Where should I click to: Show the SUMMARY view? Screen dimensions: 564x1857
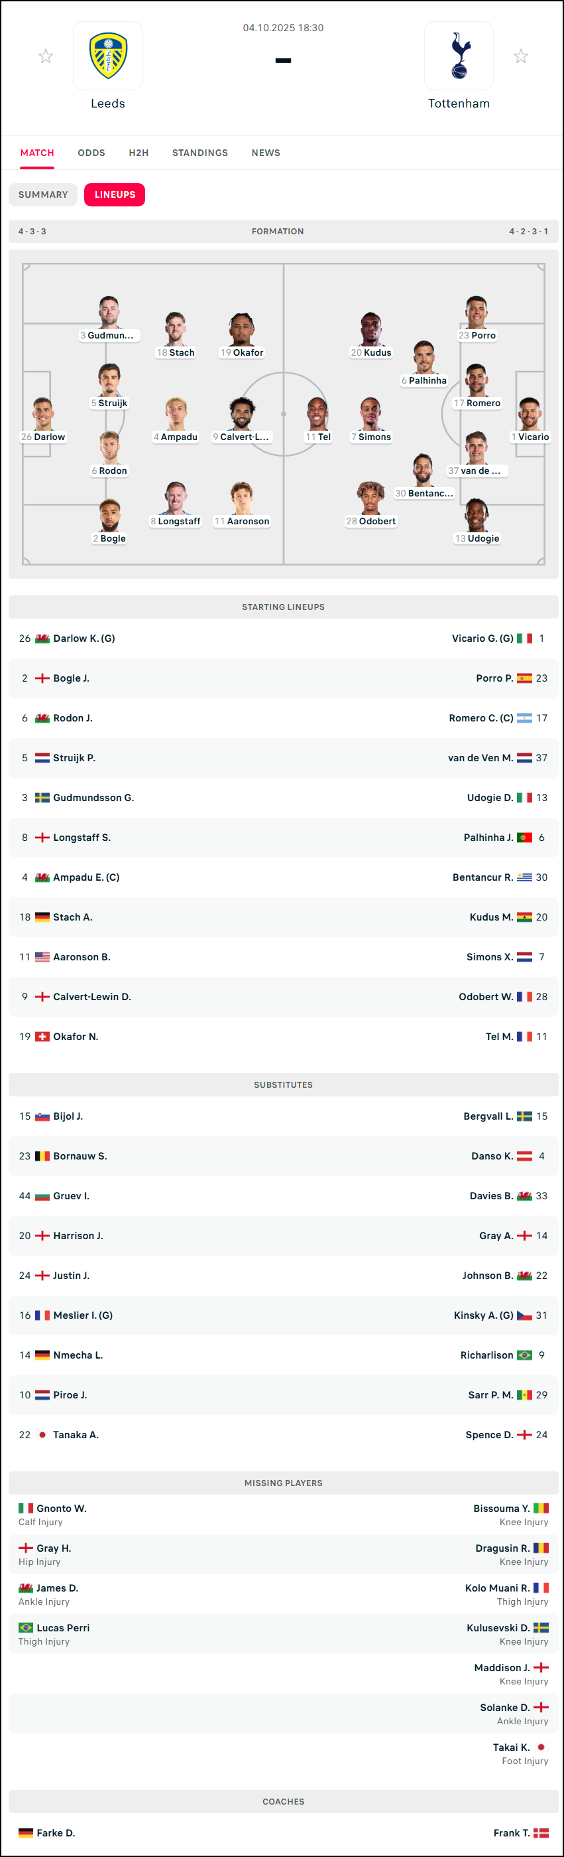pos(43,194)
